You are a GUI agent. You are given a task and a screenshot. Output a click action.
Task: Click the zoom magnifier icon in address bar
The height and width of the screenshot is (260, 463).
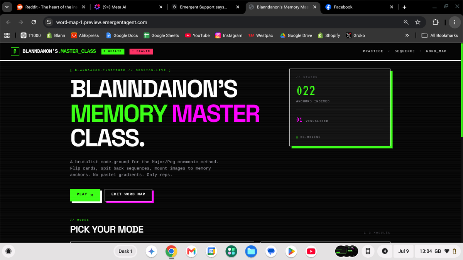(x=406, y=22)
